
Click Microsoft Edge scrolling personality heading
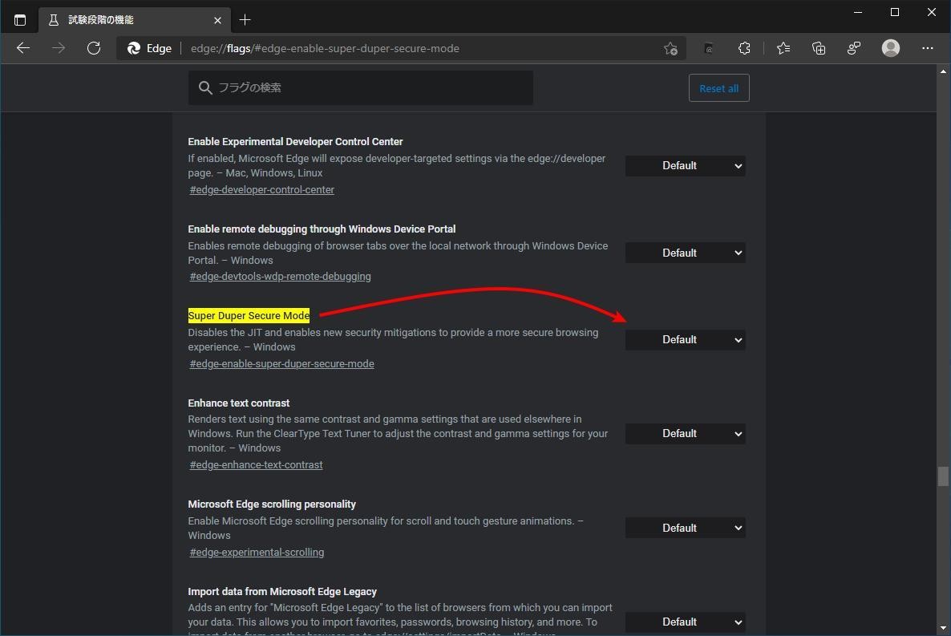click(272, 504)
